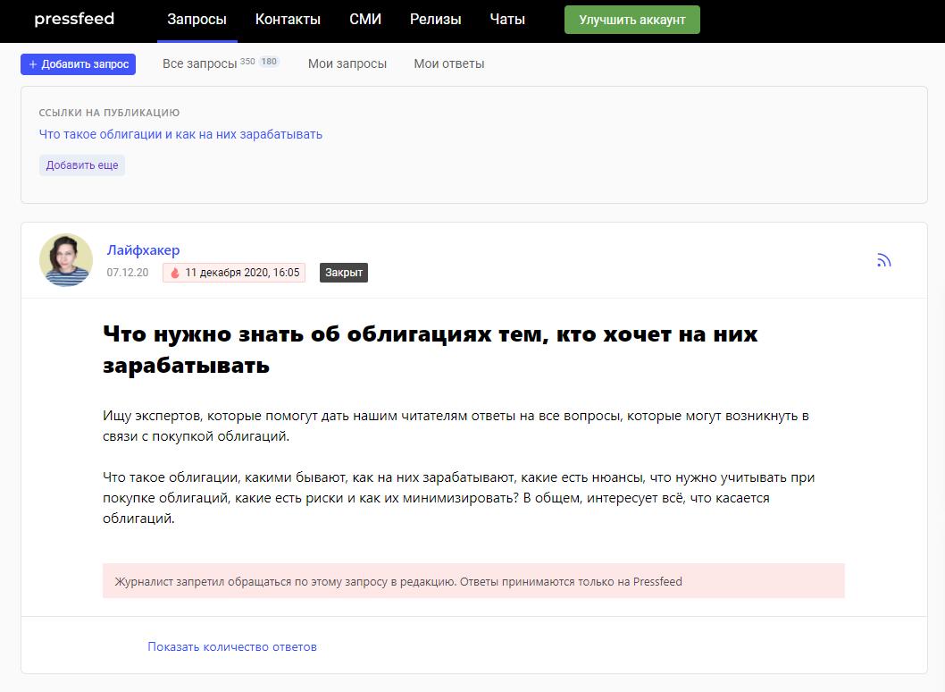Open the publication link about облигации
Screen dimensions: 945x692
click(x=180, y=134)
